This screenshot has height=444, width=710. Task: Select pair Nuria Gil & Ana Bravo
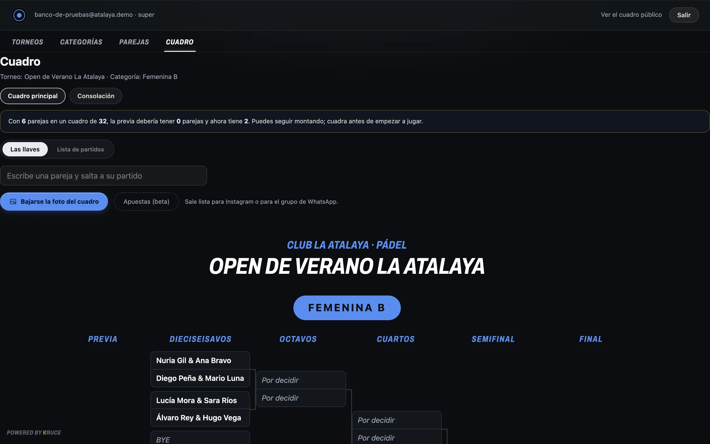[200, 361]
